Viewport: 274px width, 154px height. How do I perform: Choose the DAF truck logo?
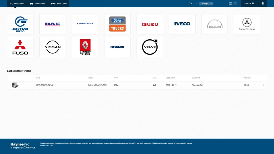click(x=53, y=24)
